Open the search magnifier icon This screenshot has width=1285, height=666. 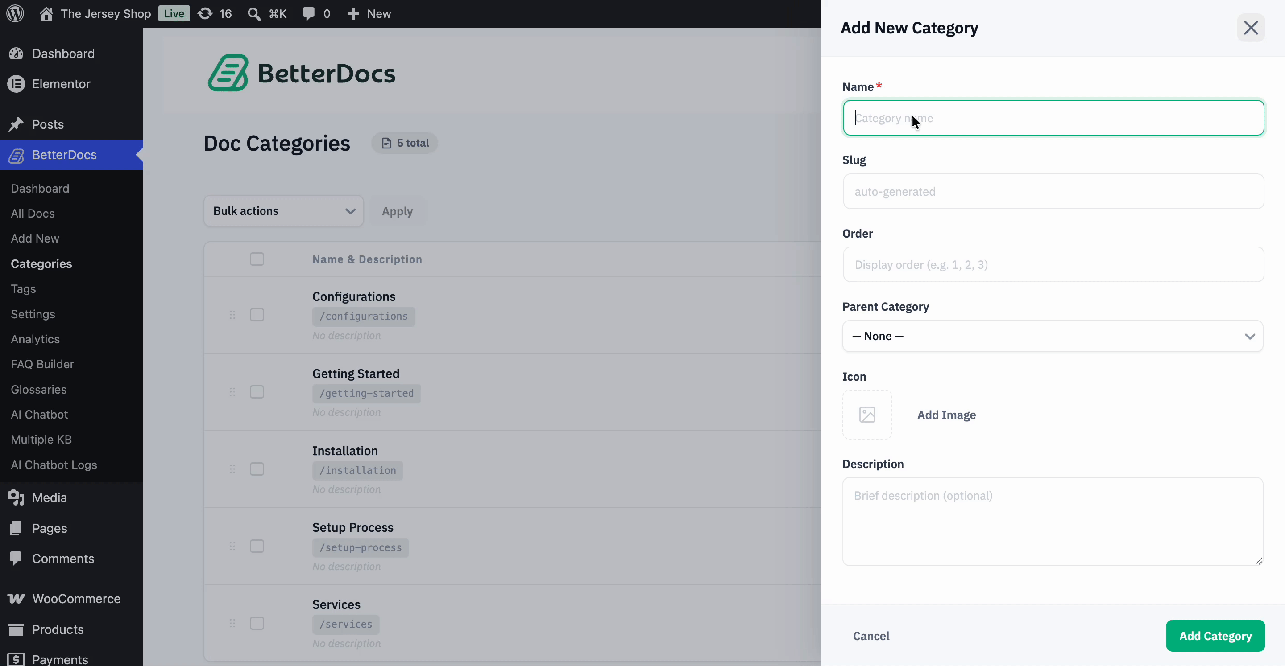tap(254, 14)
